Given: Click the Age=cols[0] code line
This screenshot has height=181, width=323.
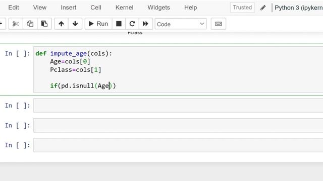Looking at the screenshot, I should (x=70, y=61).
